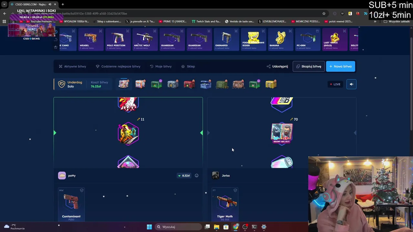The image size is (413, 232).
Task: Open the PRIME 15 | RANDE... bookmark
Action: 172,22
